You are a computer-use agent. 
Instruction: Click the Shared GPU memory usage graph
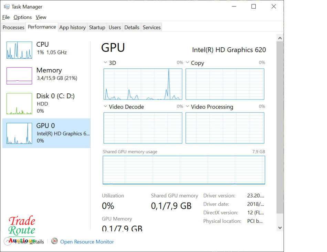click(x=184, y=170)
